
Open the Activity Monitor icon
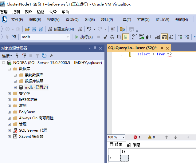point(113,29)
